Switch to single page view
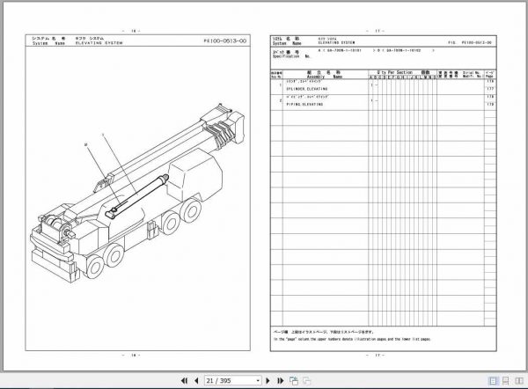Screen dimensions: 528x389 pyautogui.click(x=493, y=380)
